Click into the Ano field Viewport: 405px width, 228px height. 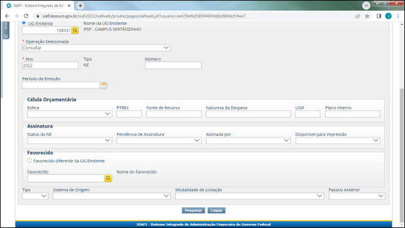(x=50, y=65)
